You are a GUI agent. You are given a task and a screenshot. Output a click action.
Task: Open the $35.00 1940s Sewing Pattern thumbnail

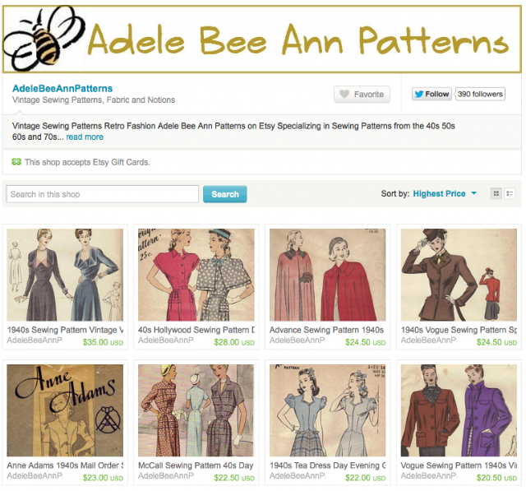pos(65,275)
